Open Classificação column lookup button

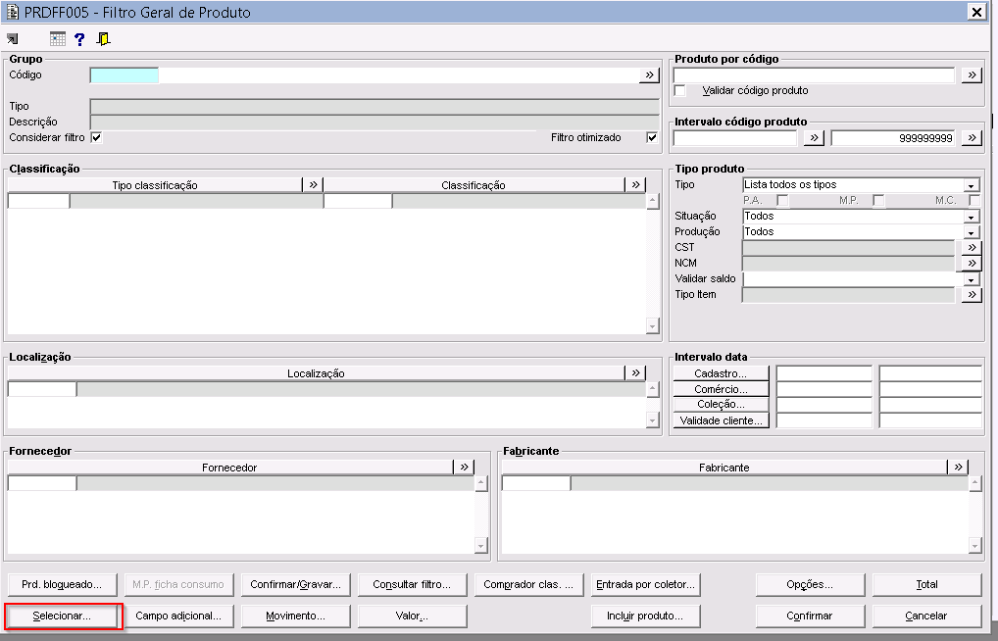click(x=635, y=184)
